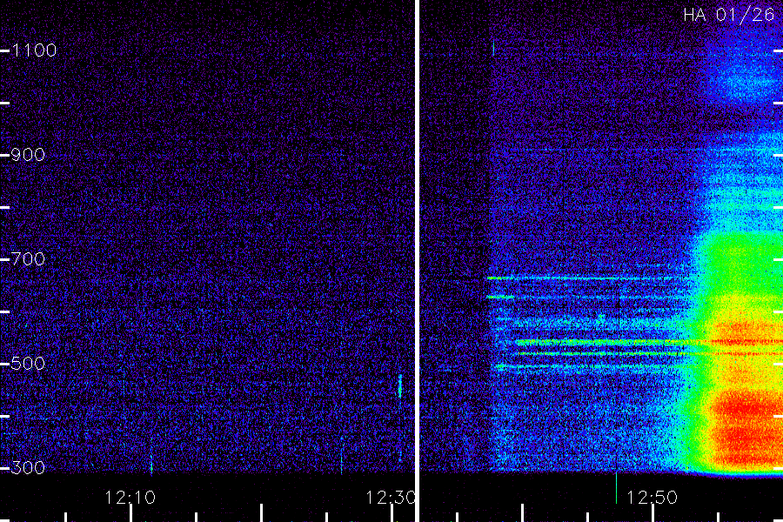Click the 900 frequency axis label
This screenshot has height=522, width=783.
28,155
